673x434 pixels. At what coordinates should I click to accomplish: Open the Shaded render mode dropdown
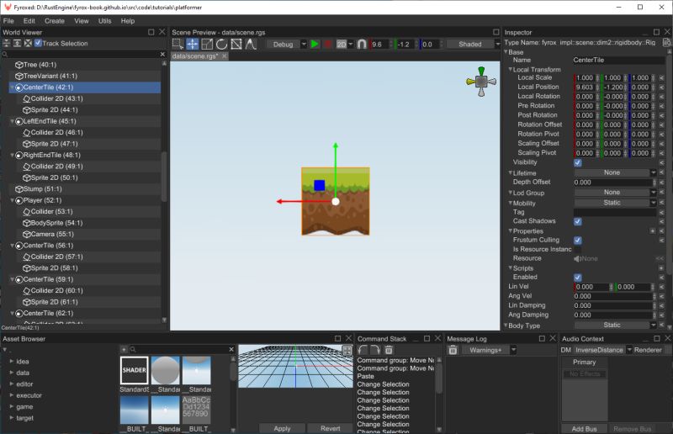point(473,45)
